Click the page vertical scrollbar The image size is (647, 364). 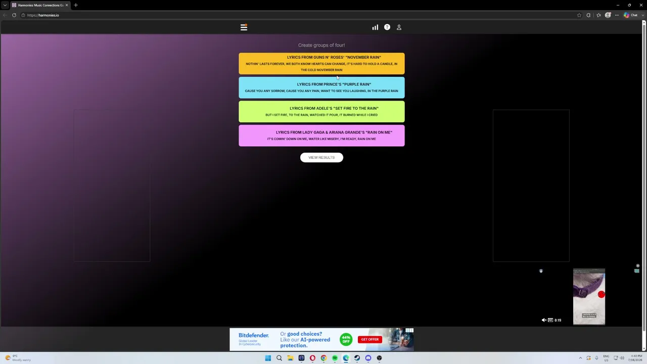pyautogui.click(x=643, y=177)
